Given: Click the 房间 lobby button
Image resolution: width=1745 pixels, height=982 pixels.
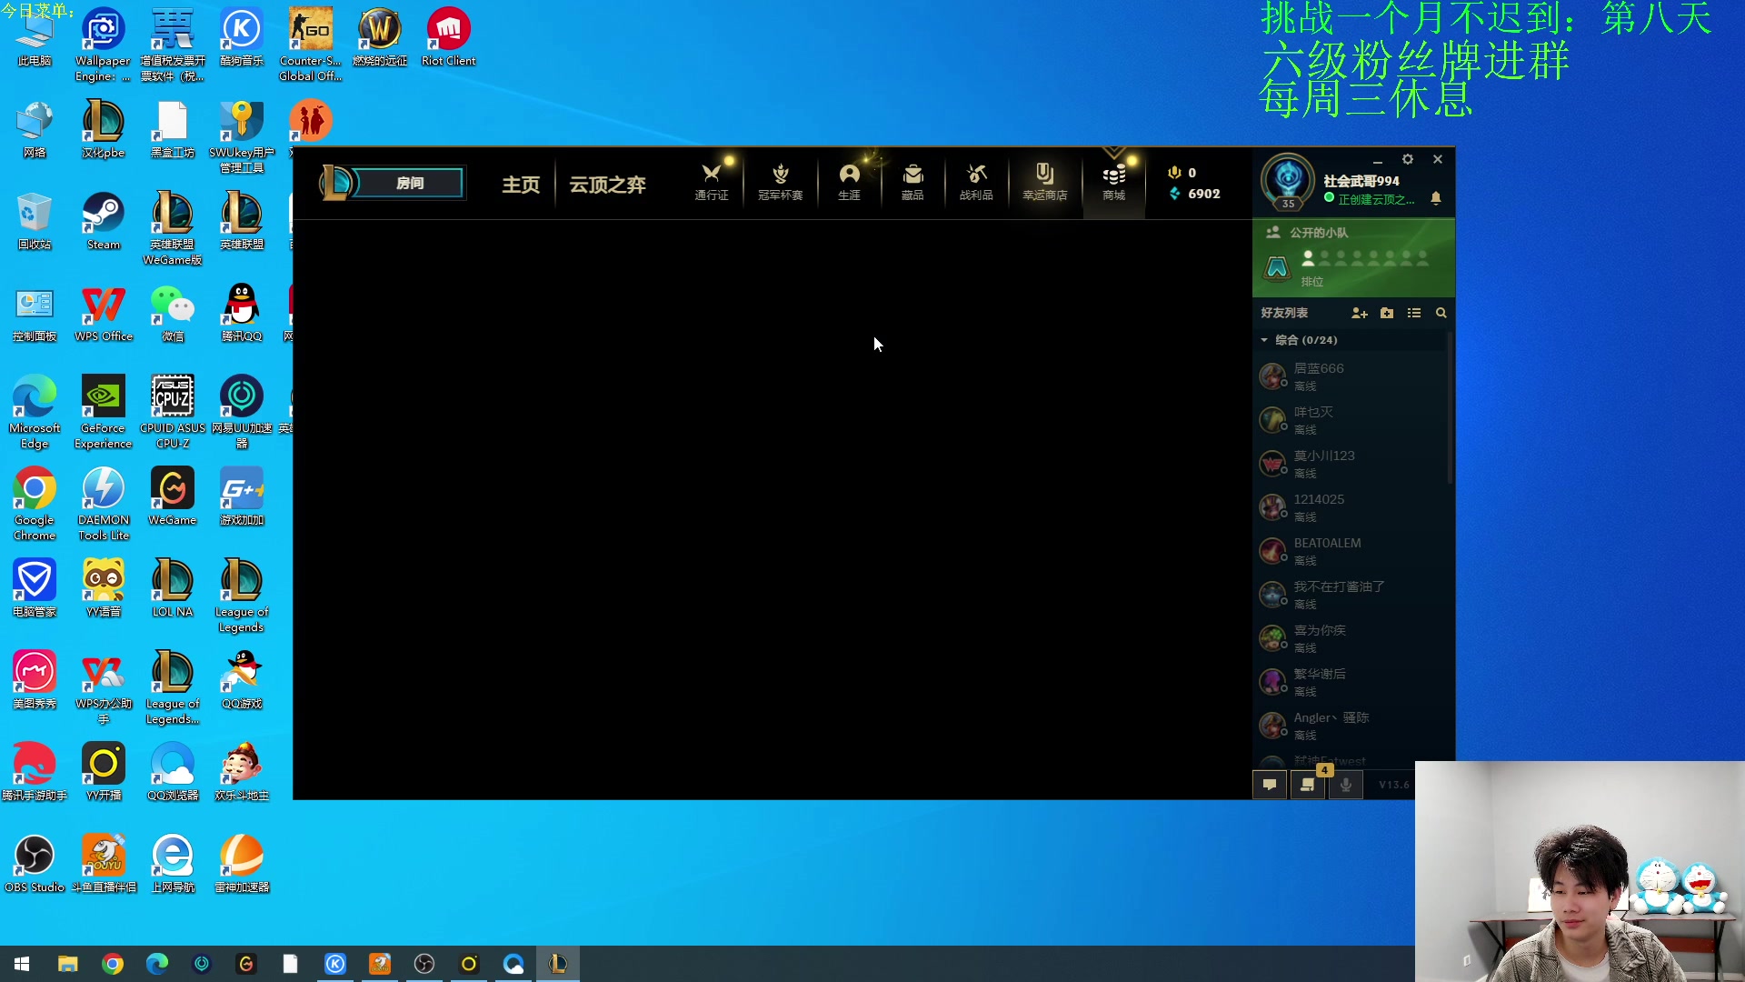Looking at the screenshot, I should pyautogui.click(x=409, y=183).
